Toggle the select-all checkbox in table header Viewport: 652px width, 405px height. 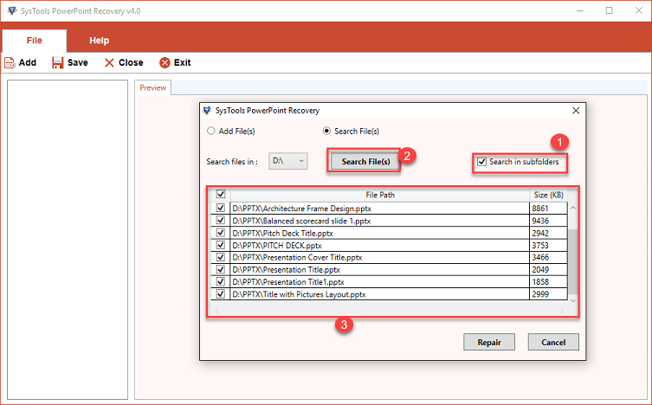click(x=221, y=194)
